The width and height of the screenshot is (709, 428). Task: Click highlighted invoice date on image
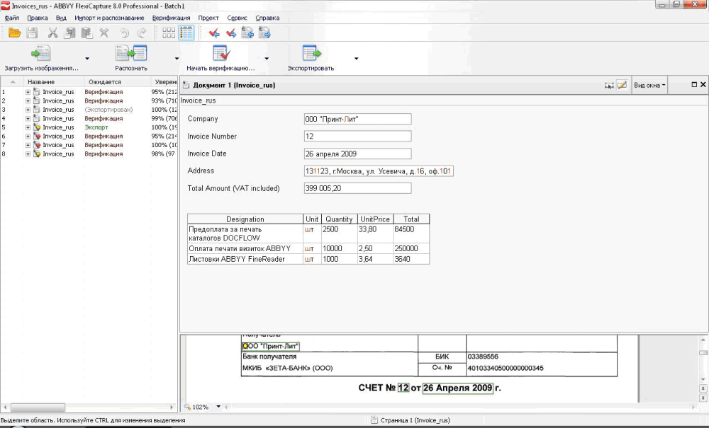457,388
